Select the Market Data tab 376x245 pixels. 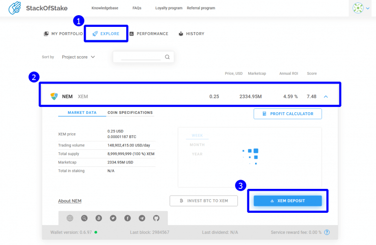coord(82,112)
